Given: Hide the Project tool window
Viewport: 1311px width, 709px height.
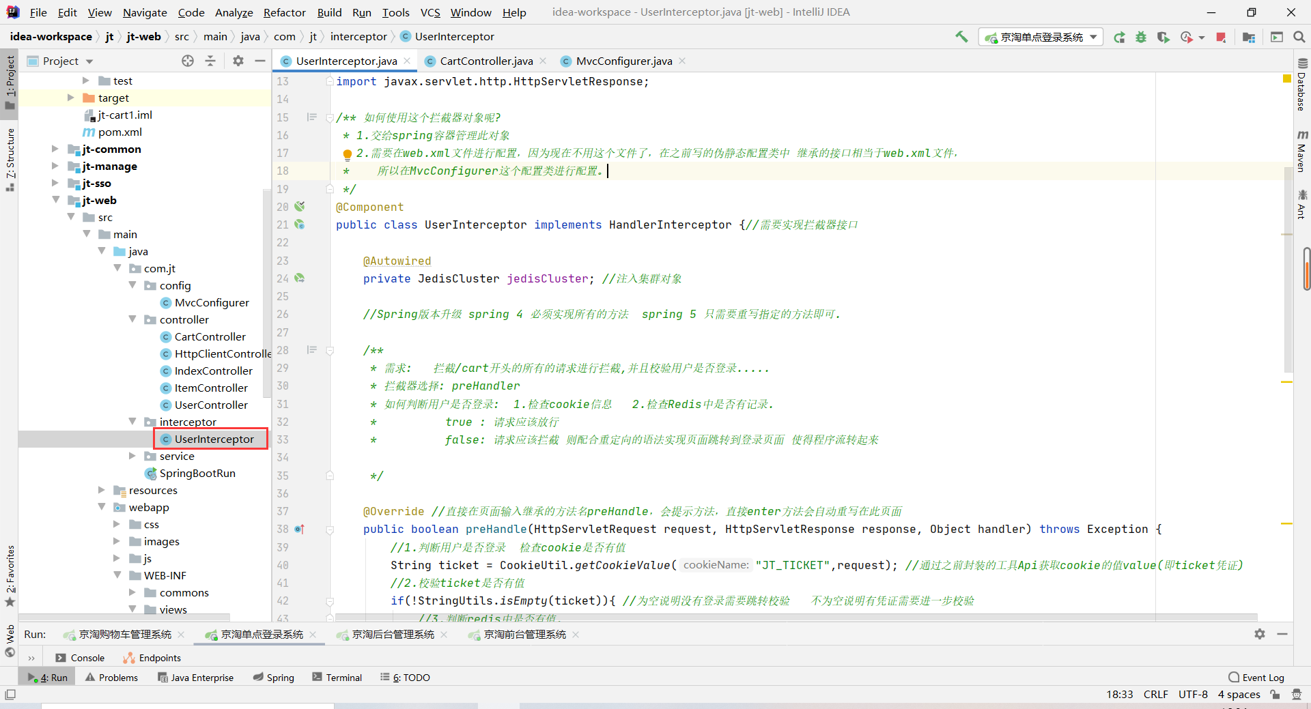Looking at the screenshot, I should click(260, 61).
